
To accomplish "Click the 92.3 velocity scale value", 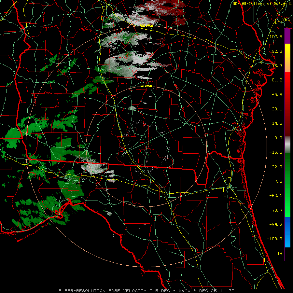I will [x=277, y=51].
